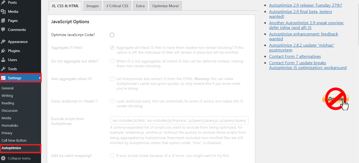This screenshot has width=359, height=163.
Task: Open Contact Form 7 alternatives link
Action: 295,56
